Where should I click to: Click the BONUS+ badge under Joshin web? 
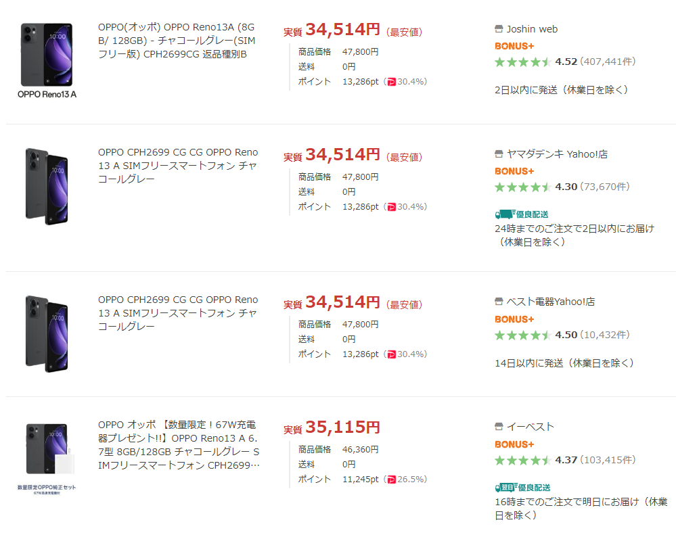point(514,46)
